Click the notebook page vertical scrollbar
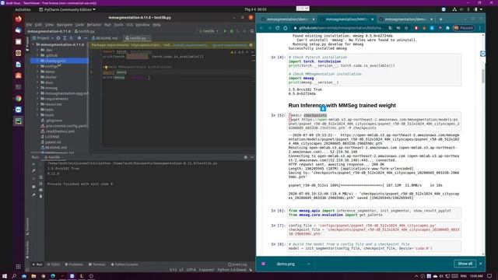 [x=483, y=76]
